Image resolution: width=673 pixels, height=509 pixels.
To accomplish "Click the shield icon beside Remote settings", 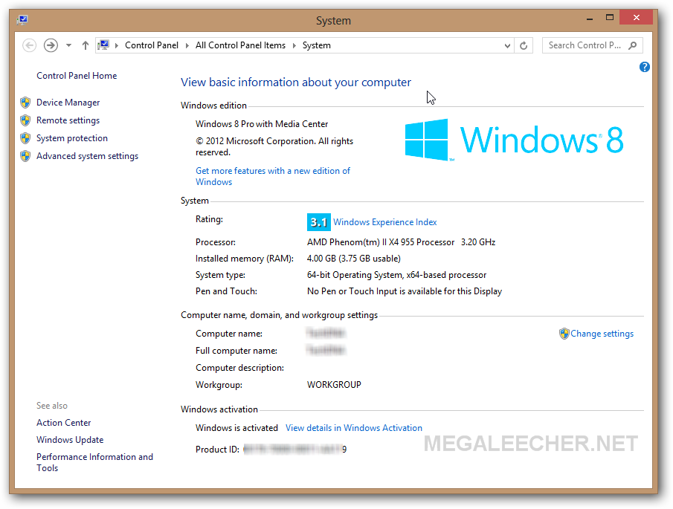I will coord(25,120).
